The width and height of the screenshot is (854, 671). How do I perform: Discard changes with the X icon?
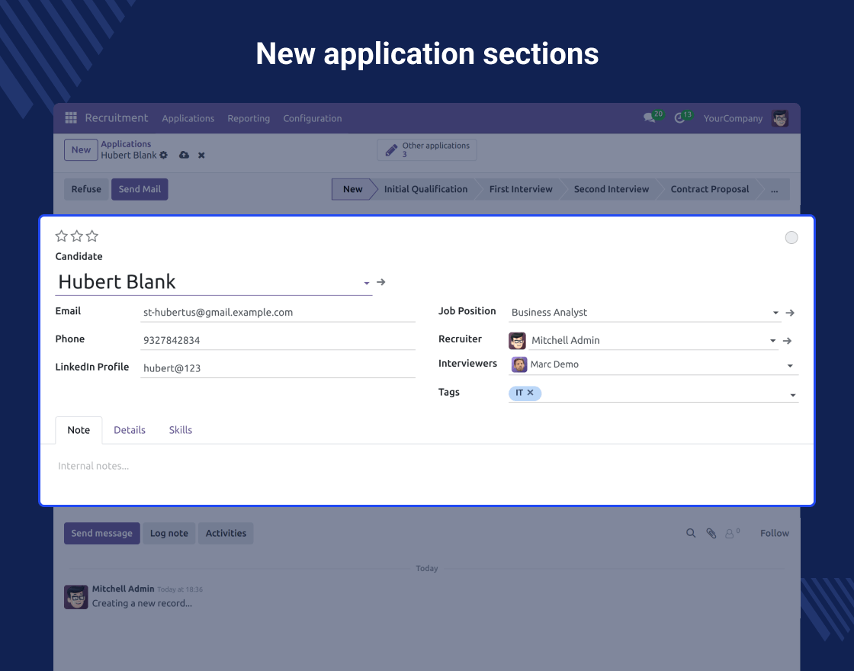click(x=201, y=156)
